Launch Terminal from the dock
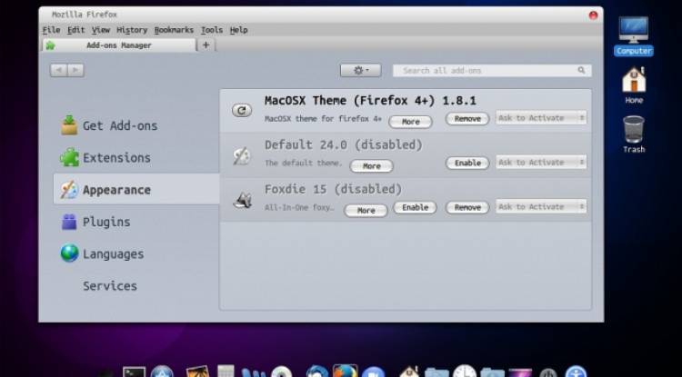682x377 pixels. (x=134, y=372)
